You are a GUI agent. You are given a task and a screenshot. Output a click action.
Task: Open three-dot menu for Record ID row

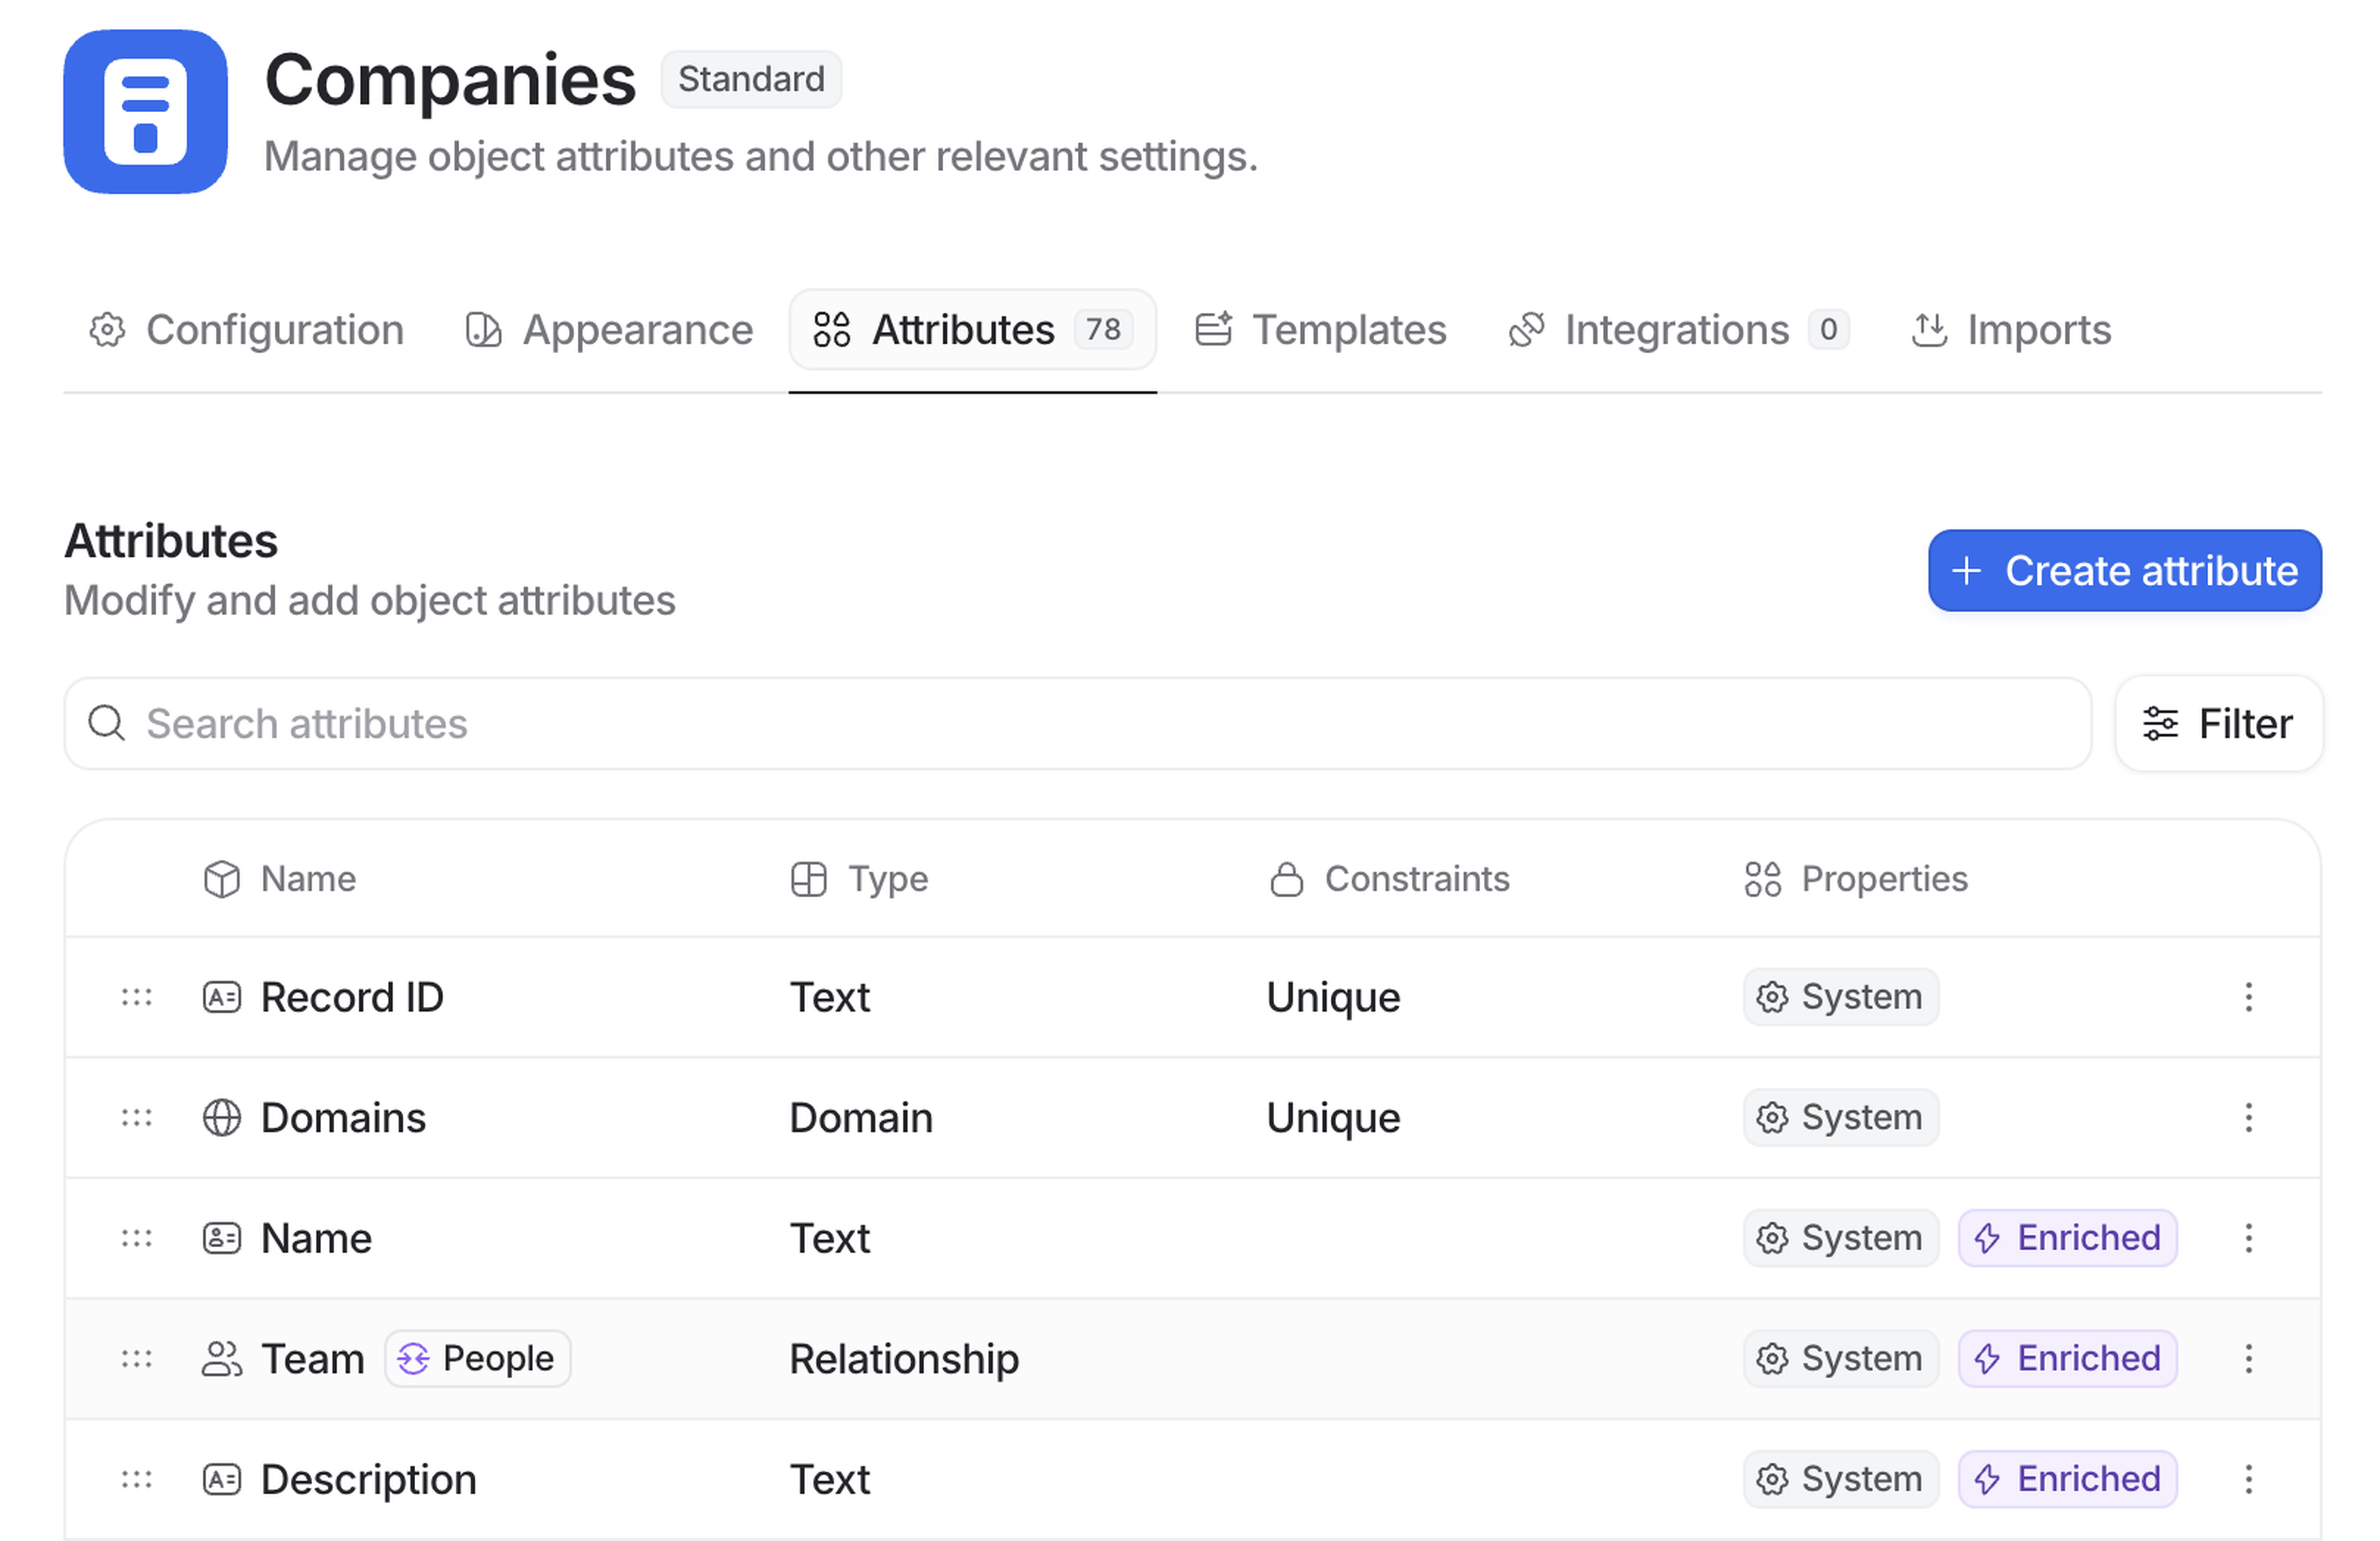click(2248, 997)
